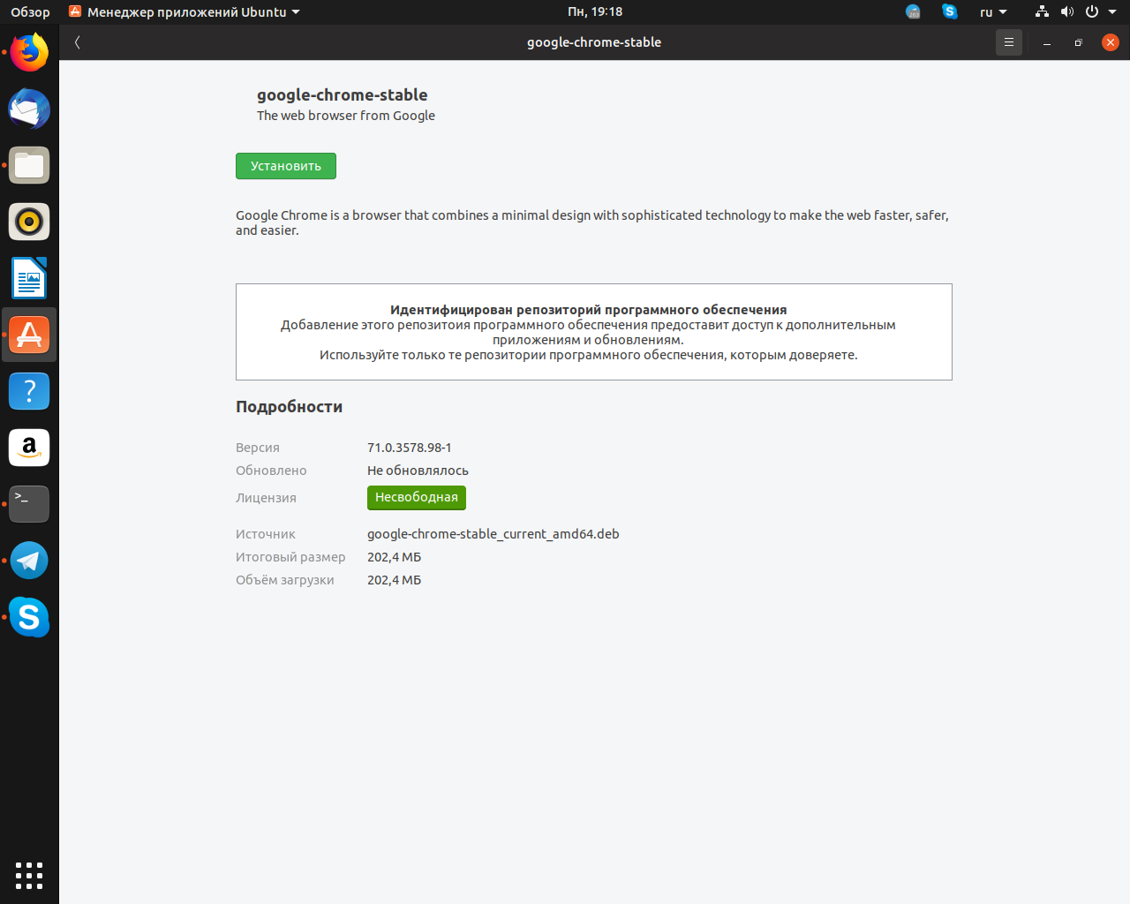This screenshot has width=1130, height=904.
Task: Open Firefox from the dock
Action: [29, 53]
